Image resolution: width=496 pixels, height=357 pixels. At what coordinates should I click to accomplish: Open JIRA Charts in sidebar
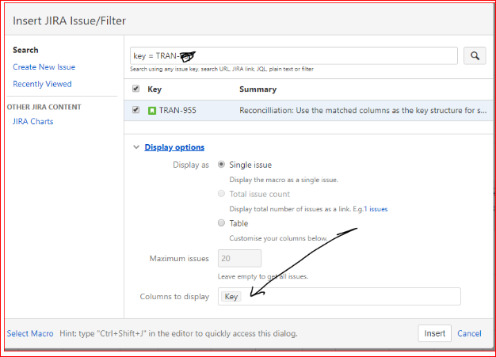pos(33,122)
